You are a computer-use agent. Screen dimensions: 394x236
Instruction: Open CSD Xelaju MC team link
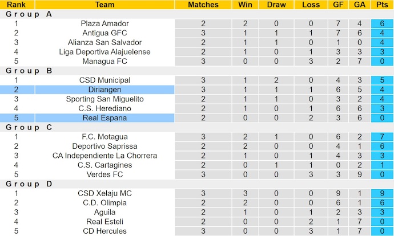coord(104,193)
